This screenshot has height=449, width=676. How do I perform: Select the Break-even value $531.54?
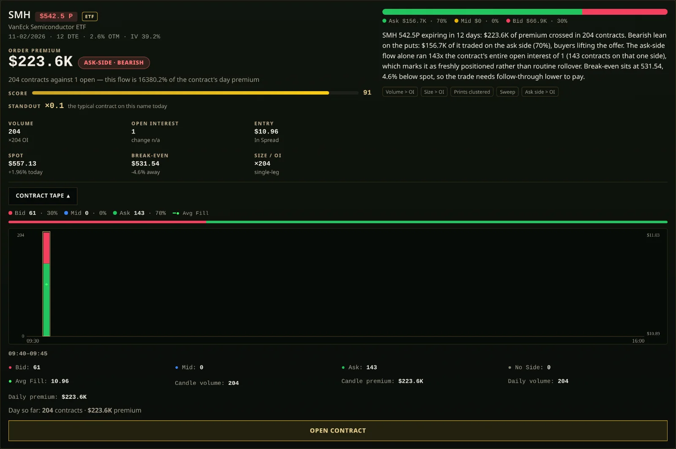pyautogui.click(x=145, y=164)
